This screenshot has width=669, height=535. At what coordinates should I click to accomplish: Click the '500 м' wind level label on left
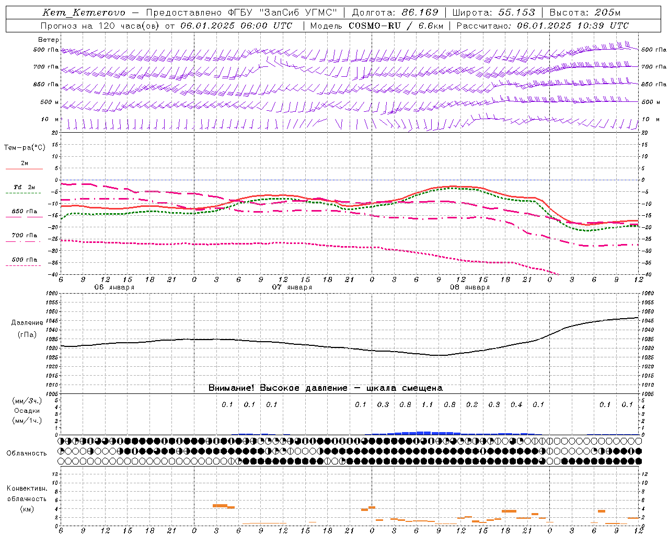point(50,102)
